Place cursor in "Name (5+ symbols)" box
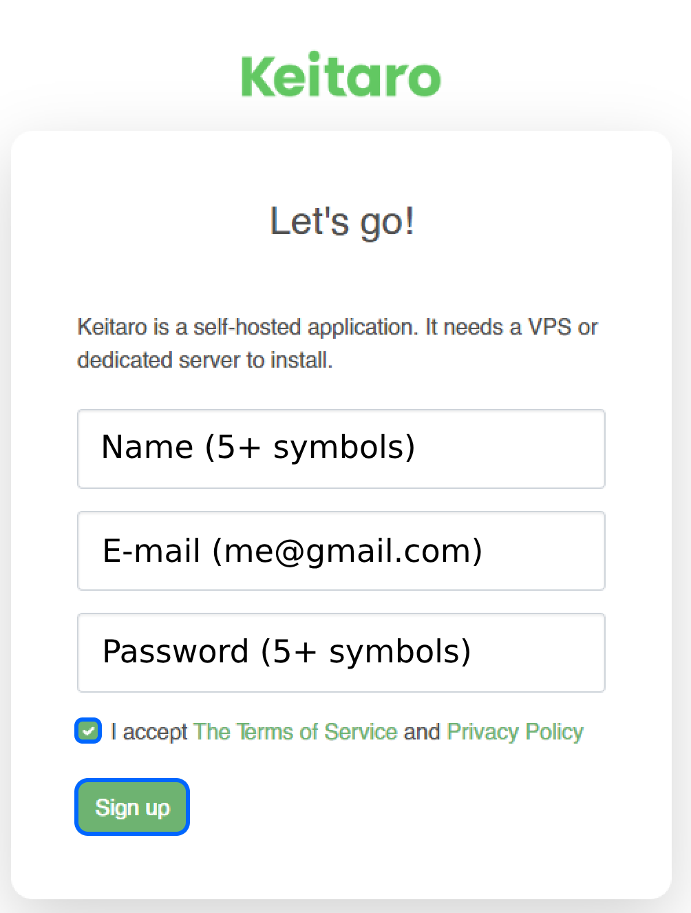This screenshot has height=913, width=691. 341,449
